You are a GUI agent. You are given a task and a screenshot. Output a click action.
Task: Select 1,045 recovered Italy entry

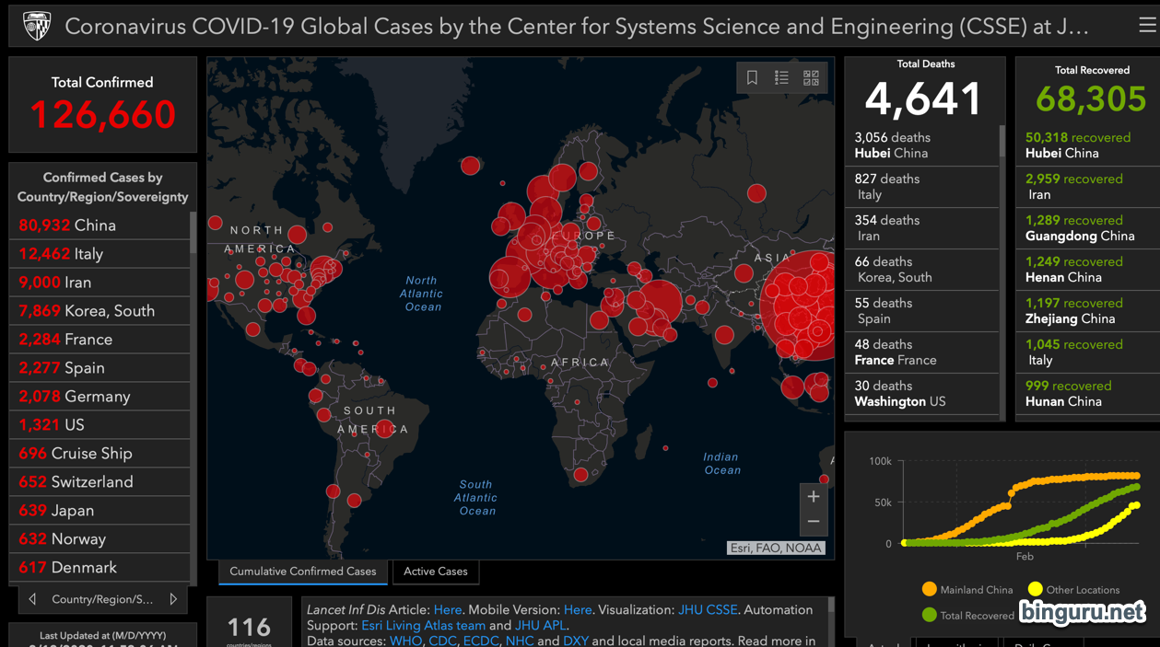1088,352
